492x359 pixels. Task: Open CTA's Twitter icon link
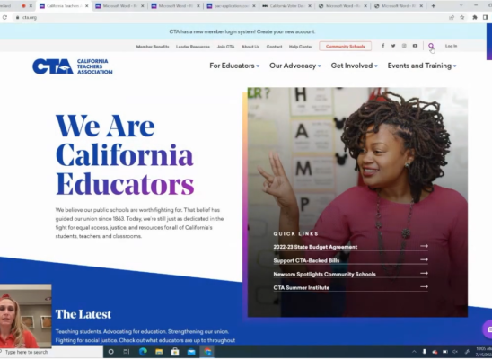click(393, 46)
